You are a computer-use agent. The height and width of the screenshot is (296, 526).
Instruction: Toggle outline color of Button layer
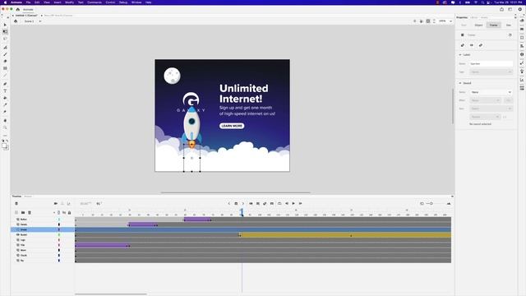(x=59, y=220)
